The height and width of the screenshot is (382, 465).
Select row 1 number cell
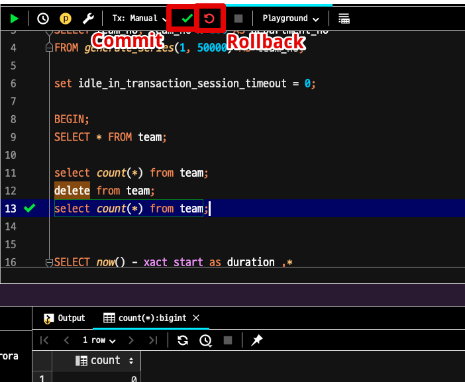pos(42,377)
